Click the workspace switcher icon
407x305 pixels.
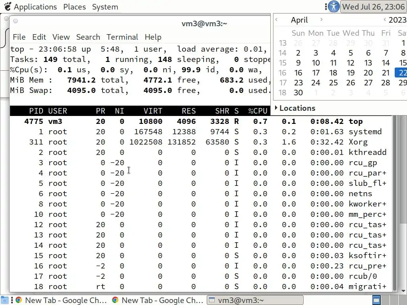(376, 300)
